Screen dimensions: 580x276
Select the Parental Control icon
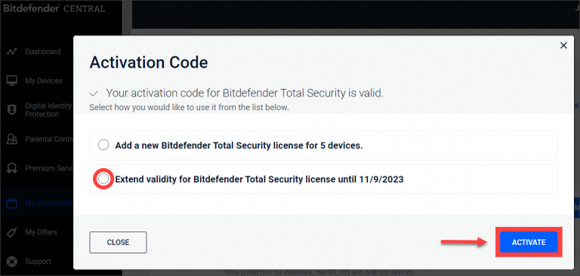(x=12, y=140)
